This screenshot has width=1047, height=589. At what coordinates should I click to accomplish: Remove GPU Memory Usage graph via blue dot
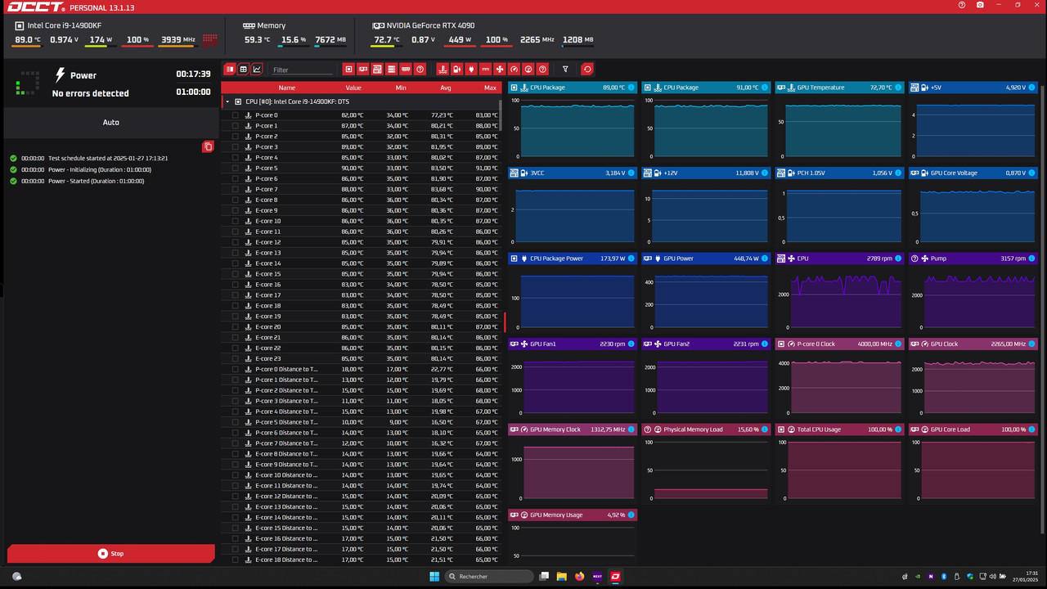632,515
